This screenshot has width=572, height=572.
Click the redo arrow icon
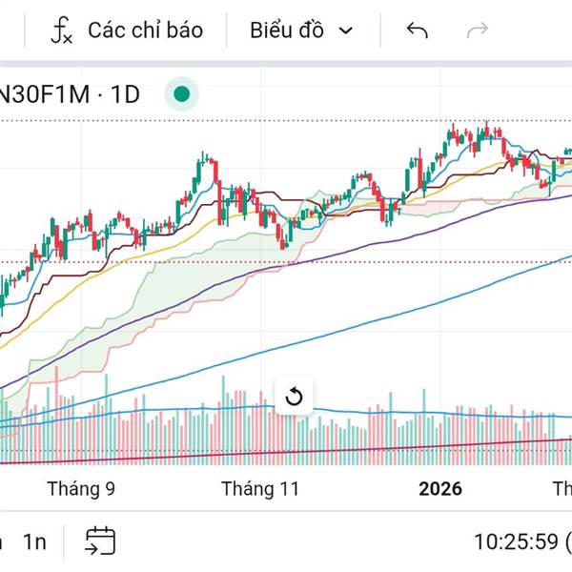pyautogui.click(x=477, y=31)
